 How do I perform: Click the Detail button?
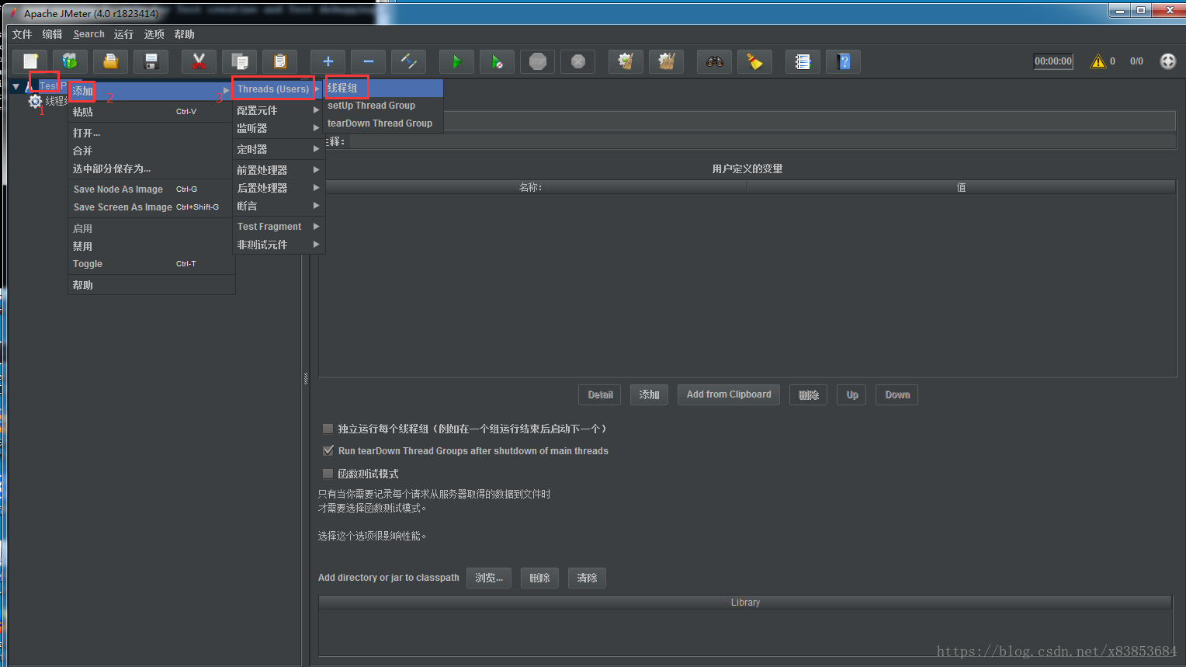[600, 394]
